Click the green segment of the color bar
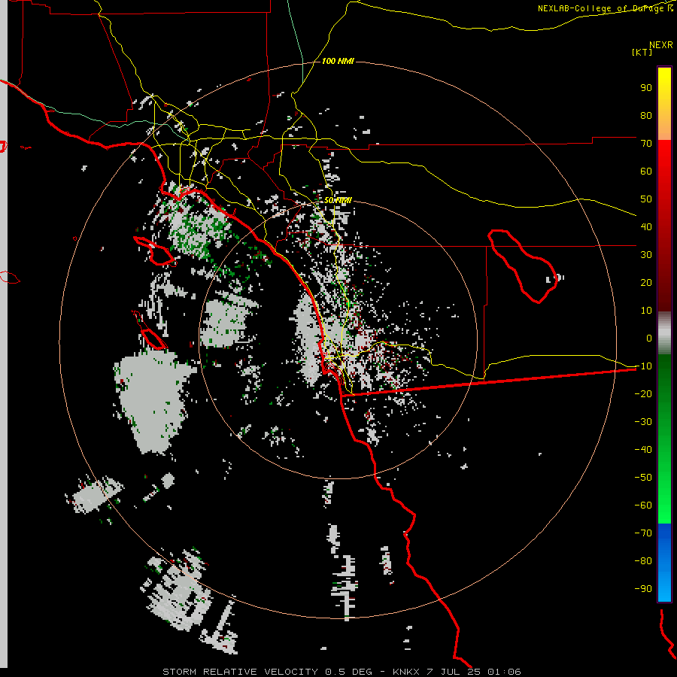This screenshot has width=677, height=677. 664,439
